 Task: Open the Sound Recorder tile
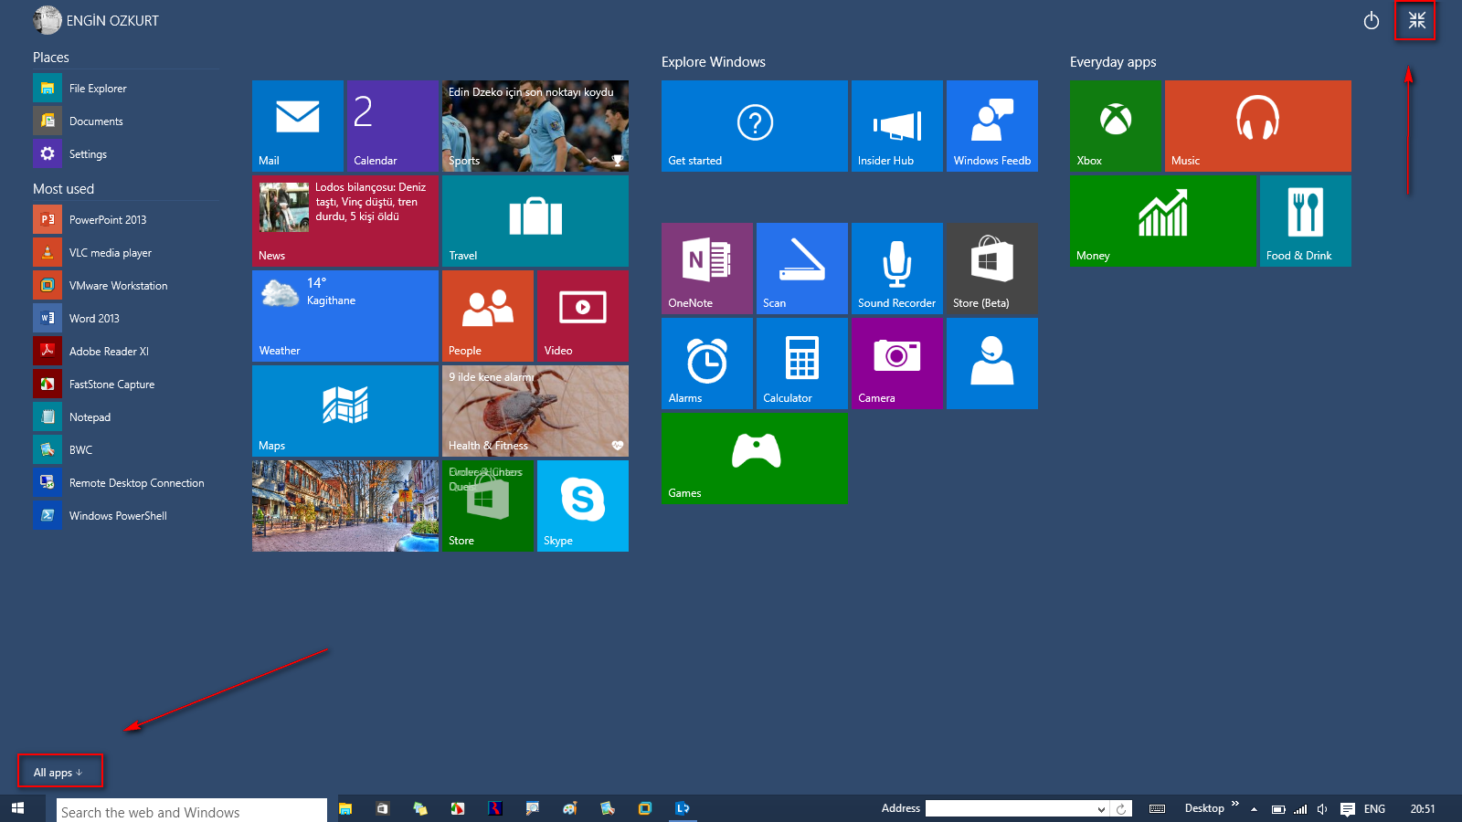pyautogui.click(x=897, y=269)
